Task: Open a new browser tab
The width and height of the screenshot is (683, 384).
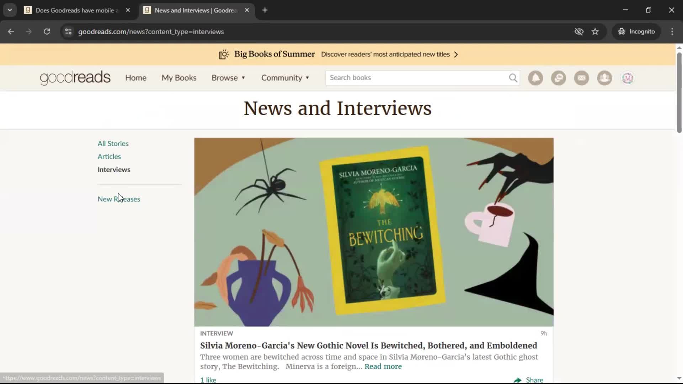Action: (x=265, y=10)
